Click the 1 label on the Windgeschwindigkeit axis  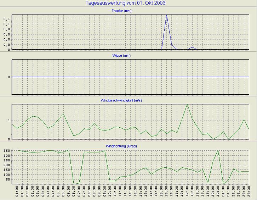coord(9,121)
